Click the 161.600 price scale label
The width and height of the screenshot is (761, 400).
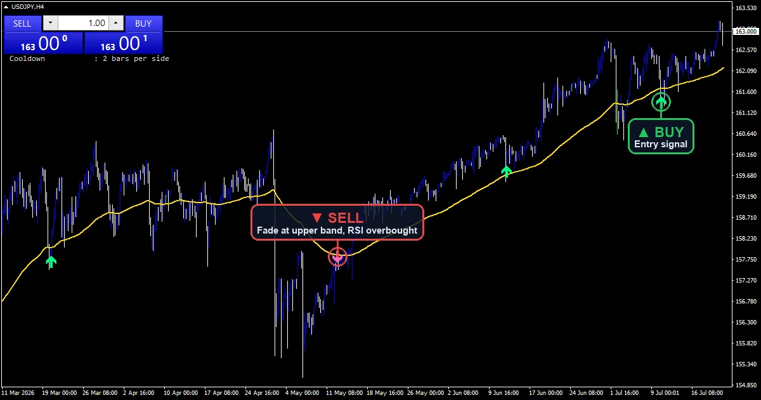(x=745, y=92)
